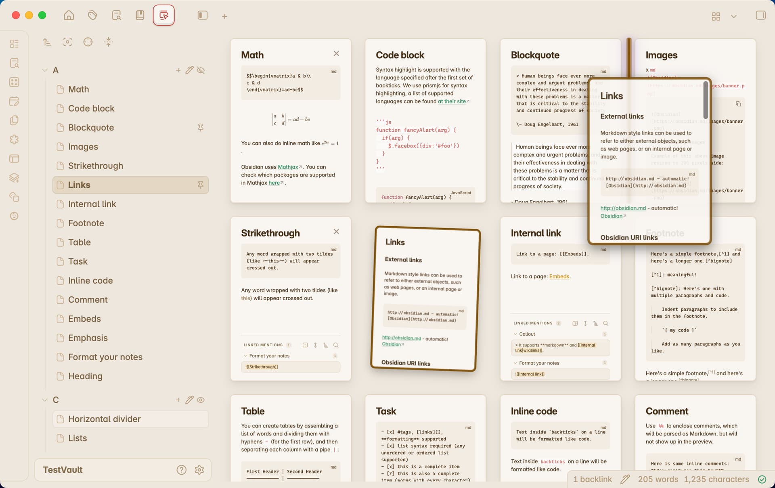The width and height of the screenshot is (775, 488).
Task: Click the collapse-all icon above file list
Action: coord(108,42)
